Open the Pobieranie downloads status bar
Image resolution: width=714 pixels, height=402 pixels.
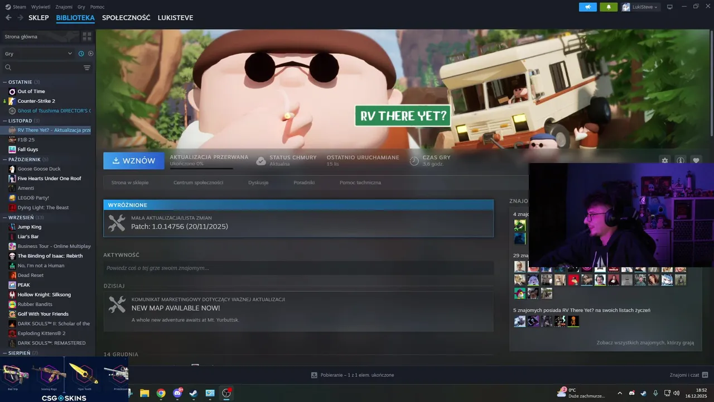click(353, 375)
